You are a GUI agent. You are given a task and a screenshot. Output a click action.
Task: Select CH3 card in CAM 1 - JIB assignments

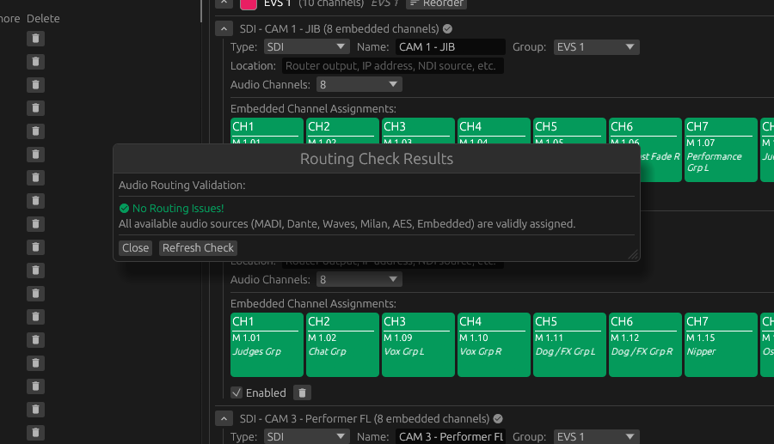(x=418, y=131)
